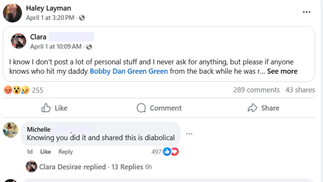Open three-dot options beside Michelle's comment

[x=189, y=133]
